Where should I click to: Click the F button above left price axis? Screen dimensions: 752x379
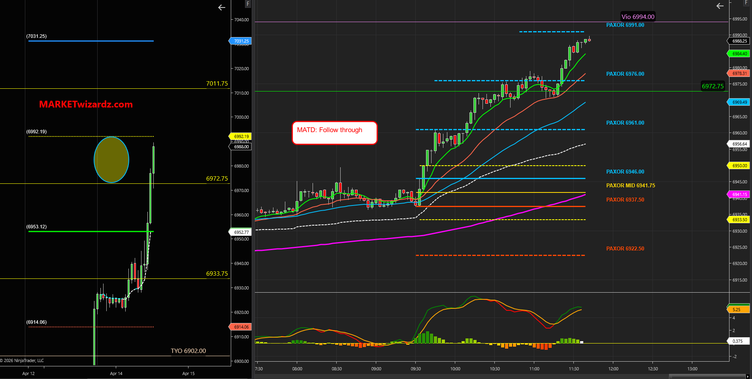(x=248, y=4)
